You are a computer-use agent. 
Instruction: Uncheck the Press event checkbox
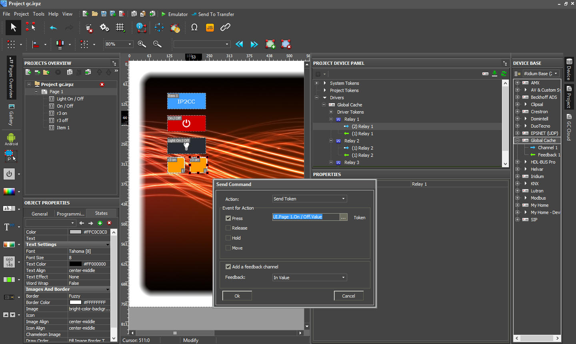click(x=228, y=218)
